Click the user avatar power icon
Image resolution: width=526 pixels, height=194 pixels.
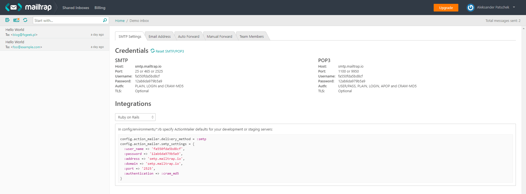(x=470, y=8)
